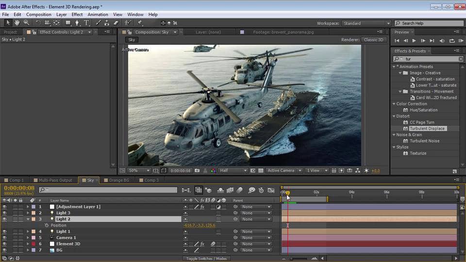Open the Active Camera view dropdown
The image size is (466, 262).
(x=284, y=170)
